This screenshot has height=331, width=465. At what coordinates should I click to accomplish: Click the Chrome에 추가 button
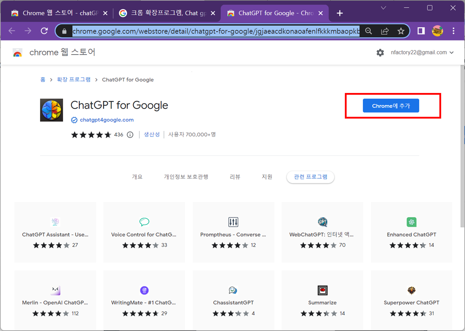pyautogui.click(x=391, y=106)
